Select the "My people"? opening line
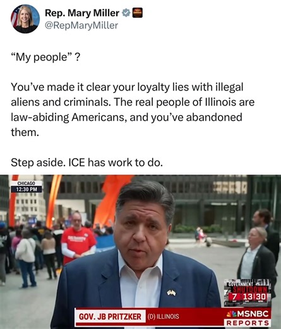This screenshot has height=329, width=281. [45, 57]
